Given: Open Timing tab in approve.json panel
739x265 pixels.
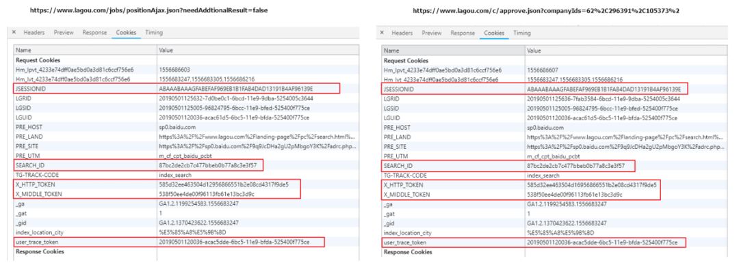Looking at the screenshot, I should [x=522, y=33].
